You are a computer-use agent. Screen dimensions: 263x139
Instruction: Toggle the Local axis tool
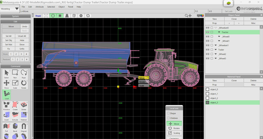7,95
